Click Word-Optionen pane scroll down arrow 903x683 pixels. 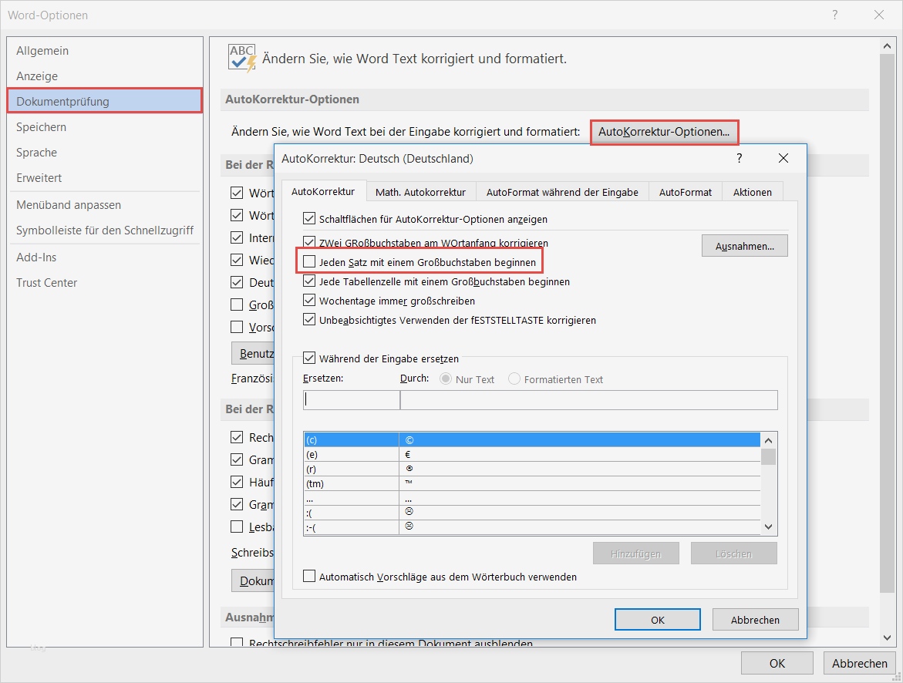(x=887, y=638)
